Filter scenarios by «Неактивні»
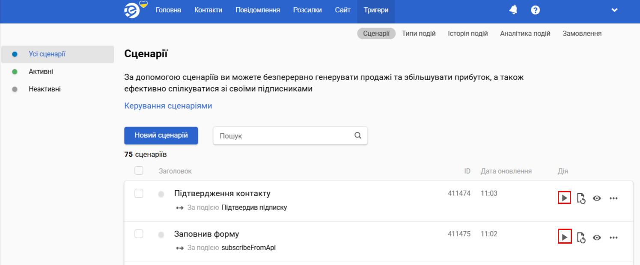Image resolution: width=640 pixels, height=265 pixels. (45, 89)
